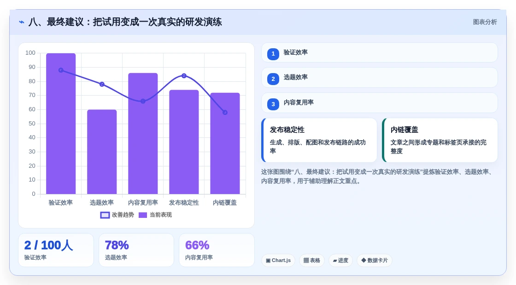Click the number 1 badge for 验证效率
The width and height of the screenshot is (516, 285).
coord(273,54)
